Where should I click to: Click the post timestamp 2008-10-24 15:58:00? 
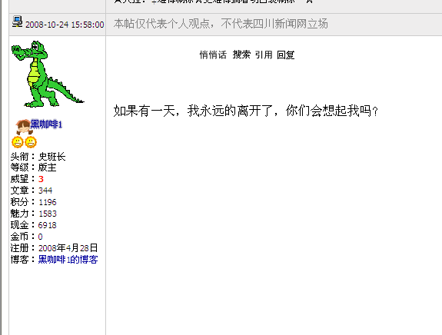(x=65, y=25)
